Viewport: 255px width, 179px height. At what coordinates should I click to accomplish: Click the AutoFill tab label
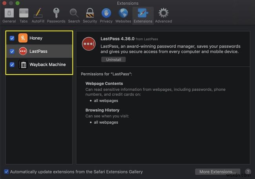[x=38, y=21]
